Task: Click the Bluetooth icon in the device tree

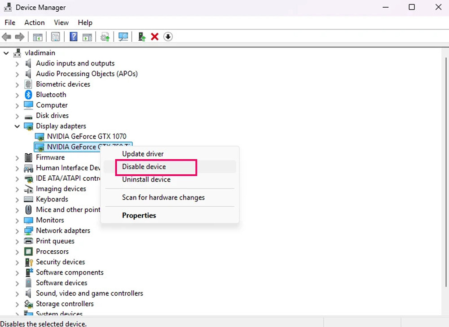Action: [29, 95]
